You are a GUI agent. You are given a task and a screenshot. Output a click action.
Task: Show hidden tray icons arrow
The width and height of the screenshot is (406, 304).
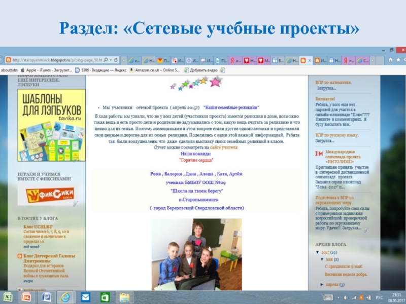[338, 298]
